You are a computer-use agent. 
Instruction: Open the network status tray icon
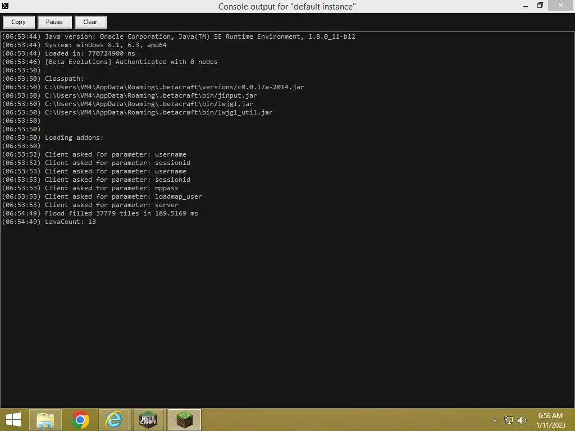click(x=509, y=420)
